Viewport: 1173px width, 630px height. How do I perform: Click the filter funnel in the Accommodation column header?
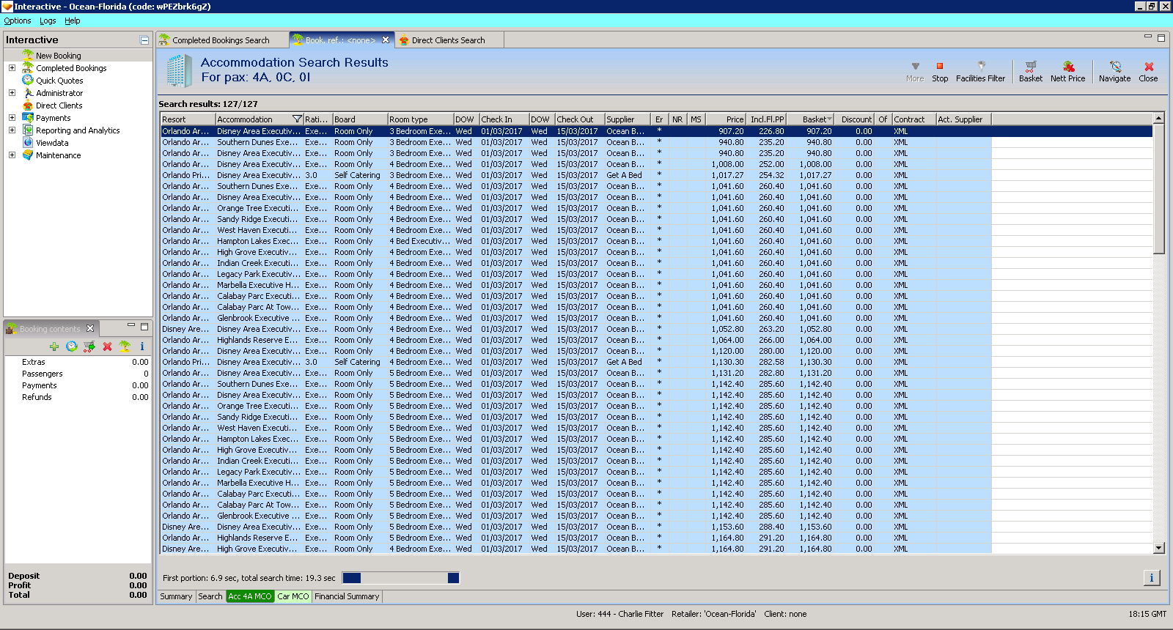[x=297, y=119]
